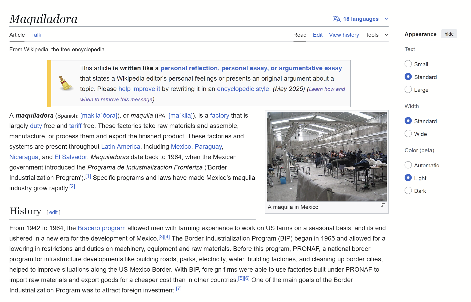Select the Read tab

(x=300, y=35)
